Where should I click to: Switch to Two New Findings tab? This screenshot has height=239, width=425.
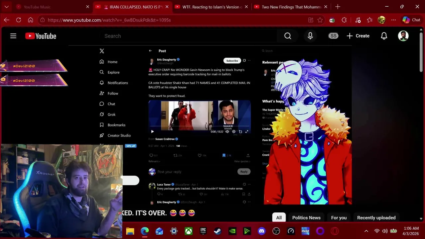tap(291, 7)
